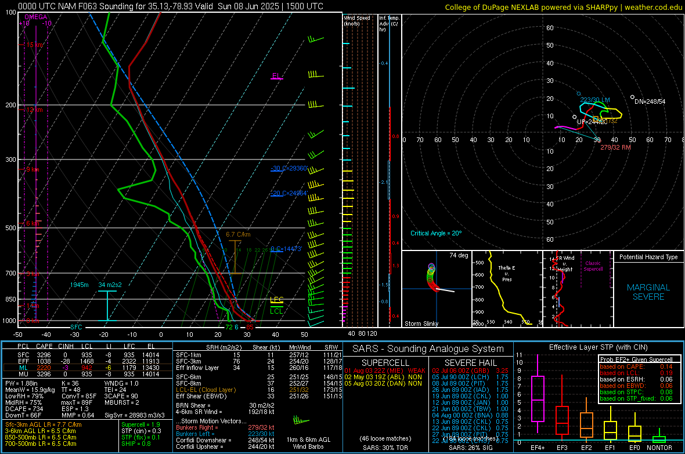Click the cyan '34 m2s2' label

pyautogui.click(x=110, y=285)
